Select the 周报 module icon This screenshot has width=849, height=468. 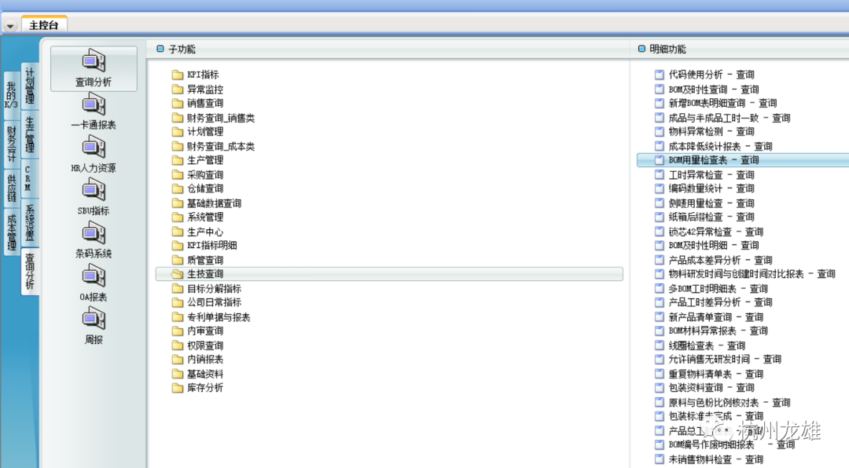click(94, 320)
